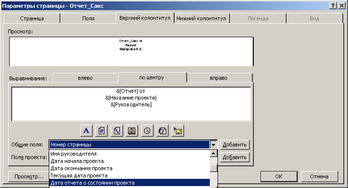Click Добавить next to Поля проекта

pos(235,157)
